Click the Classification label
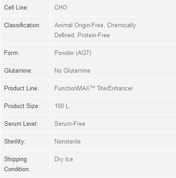176x178 pixels. pyautogui.click(x=22, y=25)
